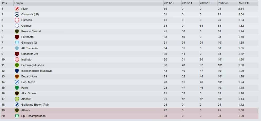This screenshot has height=121, width=261.
Task: Open the Defensa y Justicia team page
Action: click(33, 65)
